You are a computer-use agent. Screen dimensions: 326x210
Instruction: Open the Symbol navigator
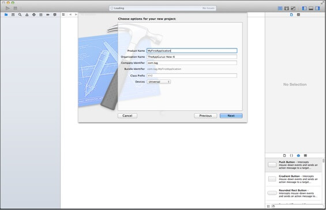click(x=13, y=14)
